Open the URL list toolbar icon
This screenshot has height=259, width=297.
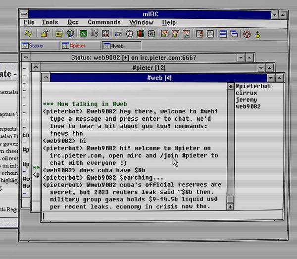211,34
